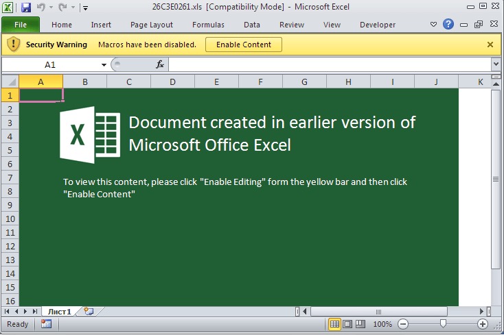This screenshot has height=335, width=504.
Task: Switch to the Data ribbon tab
Action: click(x=252, y=25)
